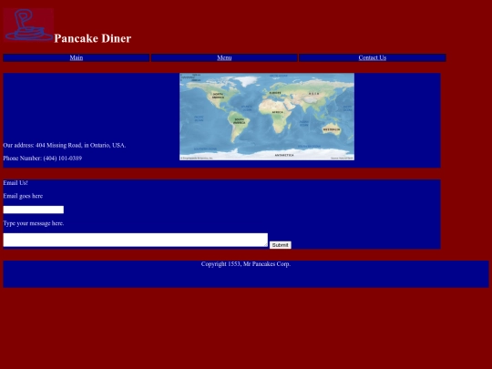Focus the email address input field
492x369 pixels.
(34, 210)
